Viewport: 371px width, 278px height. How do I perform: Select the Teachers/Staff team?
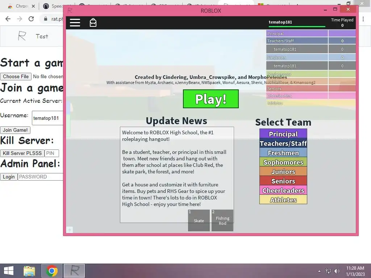[283, 143]
